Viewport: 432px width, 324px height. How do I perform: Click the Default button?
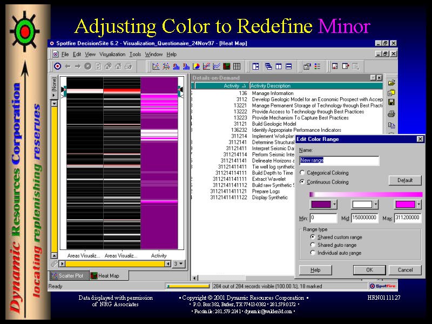tap(404, 180)
